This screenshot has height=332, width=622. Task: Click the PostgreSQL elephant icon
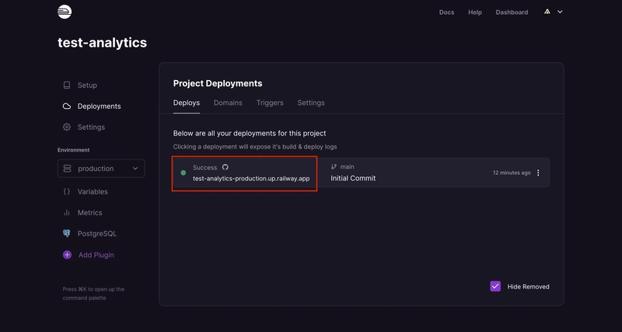pos(67,233)
